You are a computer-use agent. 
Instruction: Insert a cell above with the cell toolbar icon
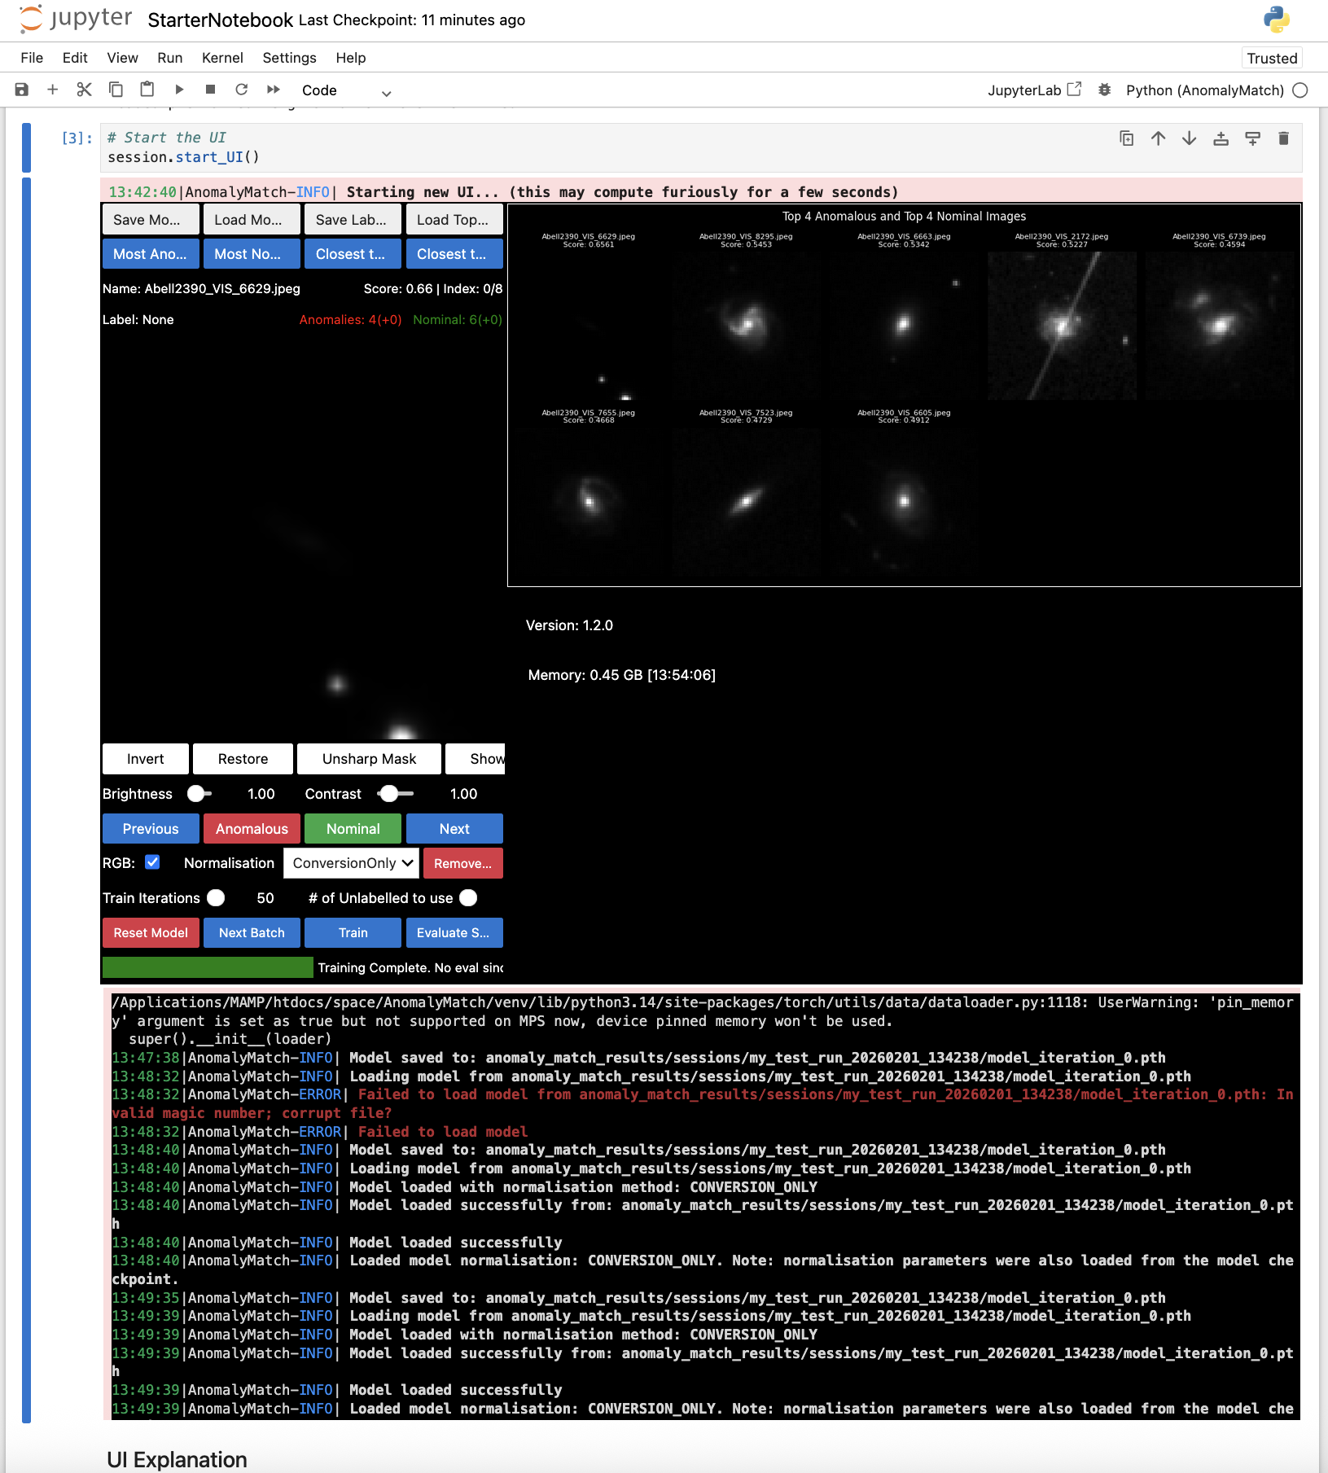click(1221, 138)
